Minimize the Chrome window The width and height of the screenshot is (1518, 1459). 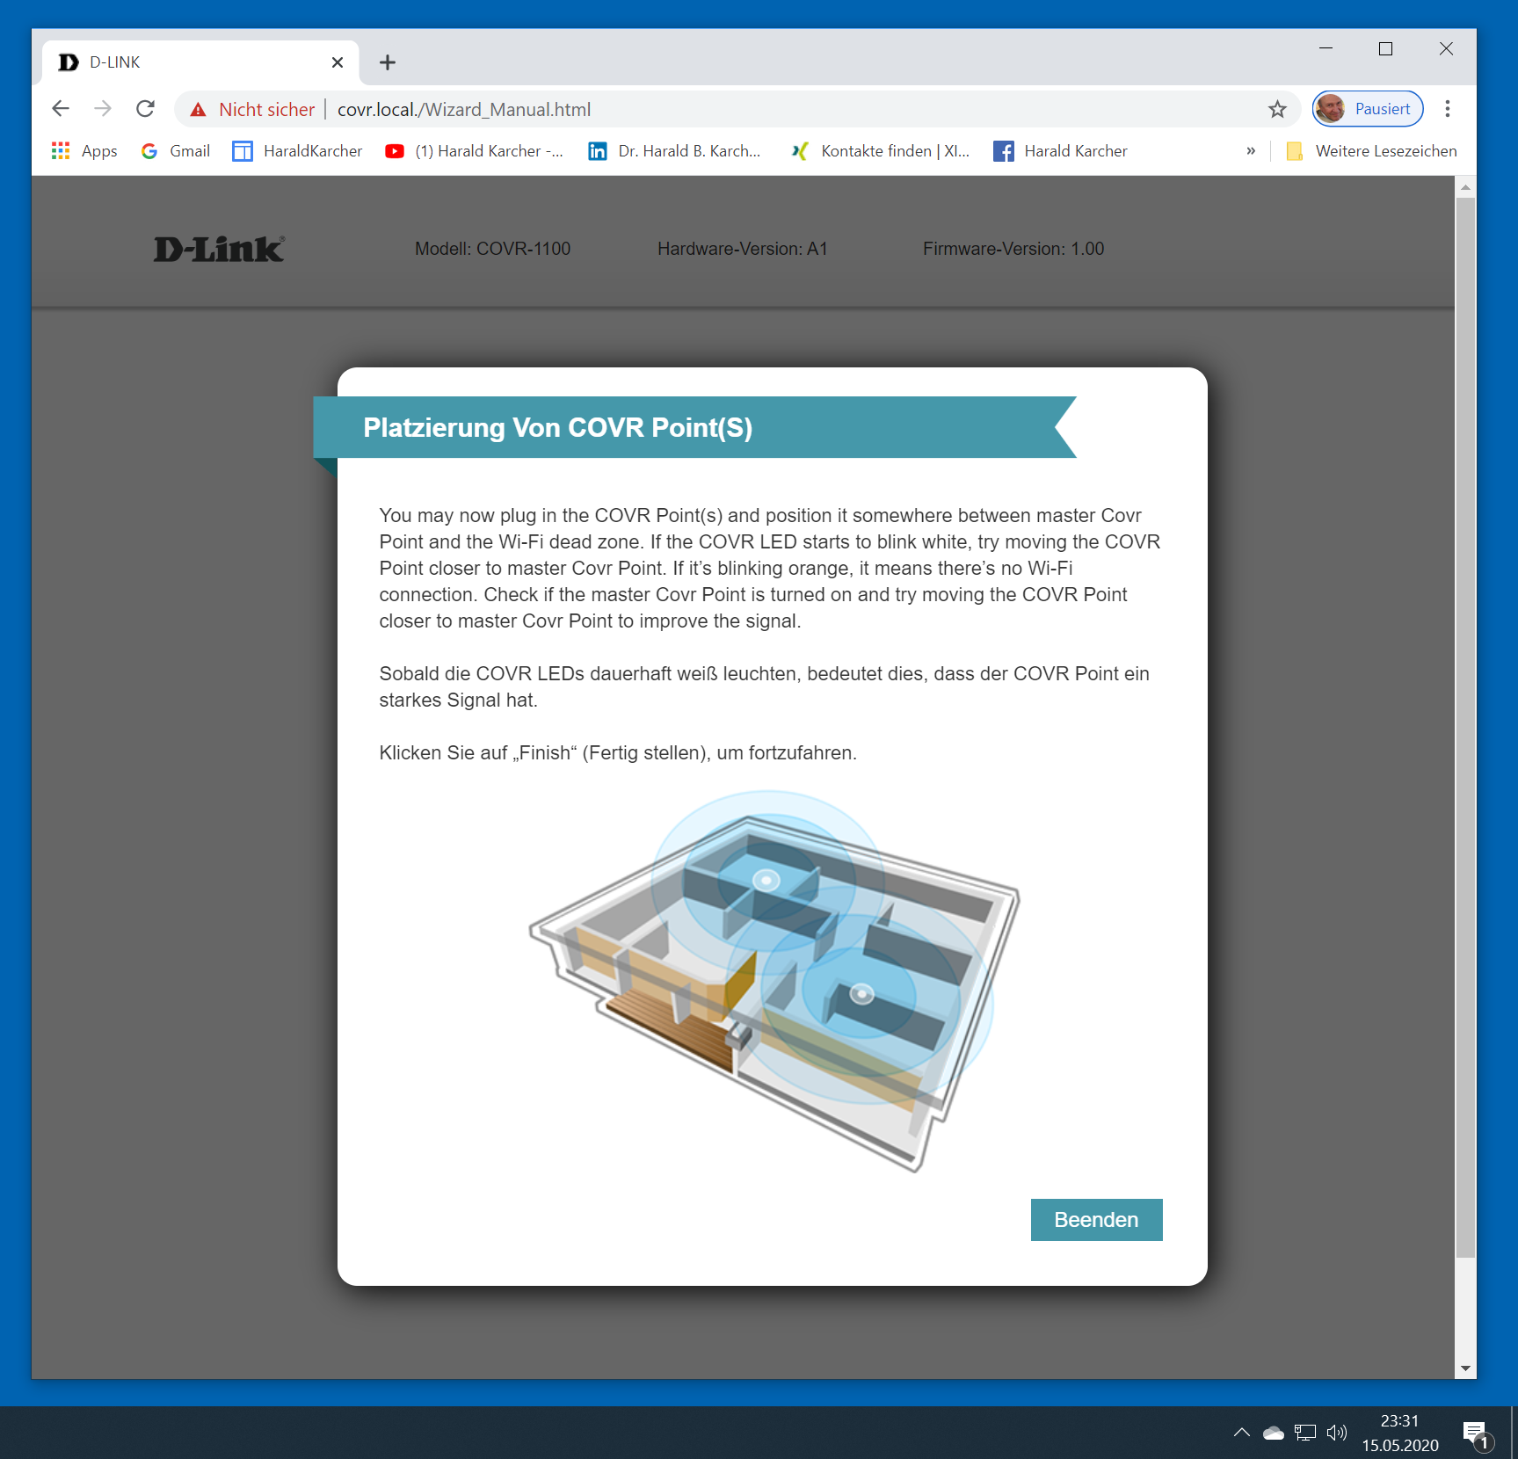point(1326,48)
